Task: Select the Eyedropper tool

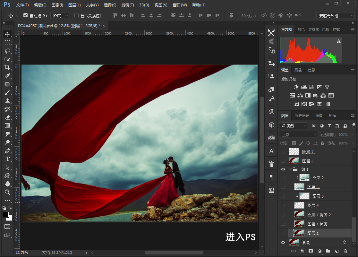Action: point(7,76)
